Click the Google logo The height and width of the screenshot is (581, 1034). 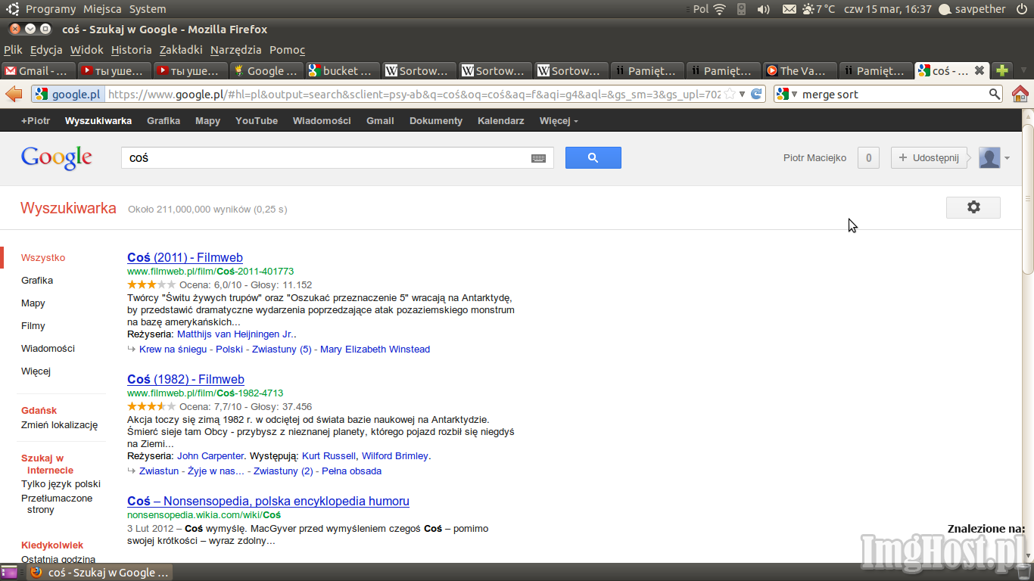click(x=57, y=157)
